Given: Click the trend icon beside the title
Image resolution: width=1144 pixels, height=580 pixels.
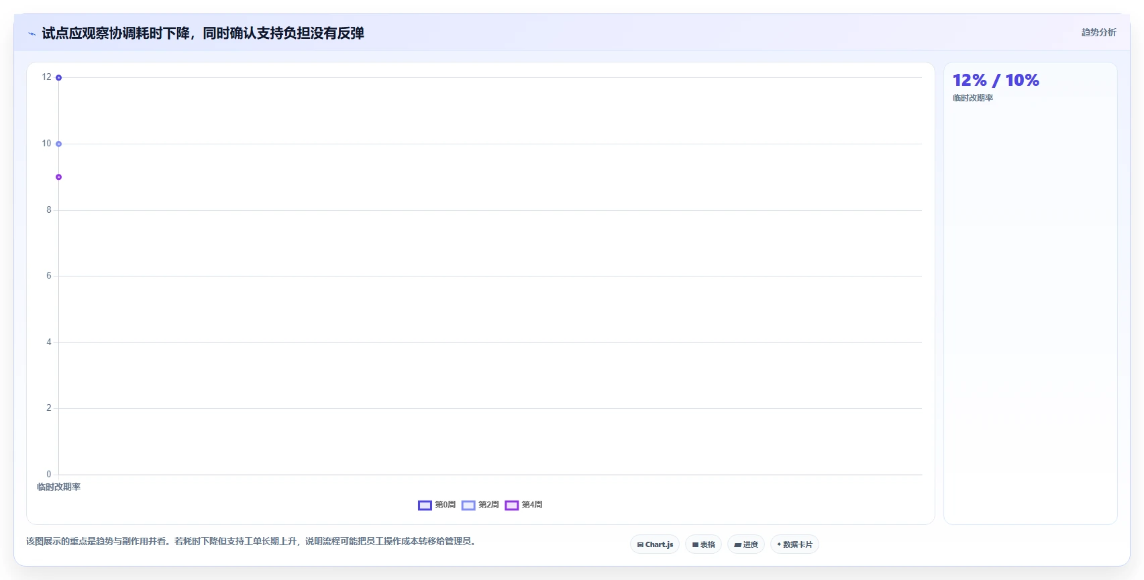Looking at the screenshot, I should click(x=32, y=34).
